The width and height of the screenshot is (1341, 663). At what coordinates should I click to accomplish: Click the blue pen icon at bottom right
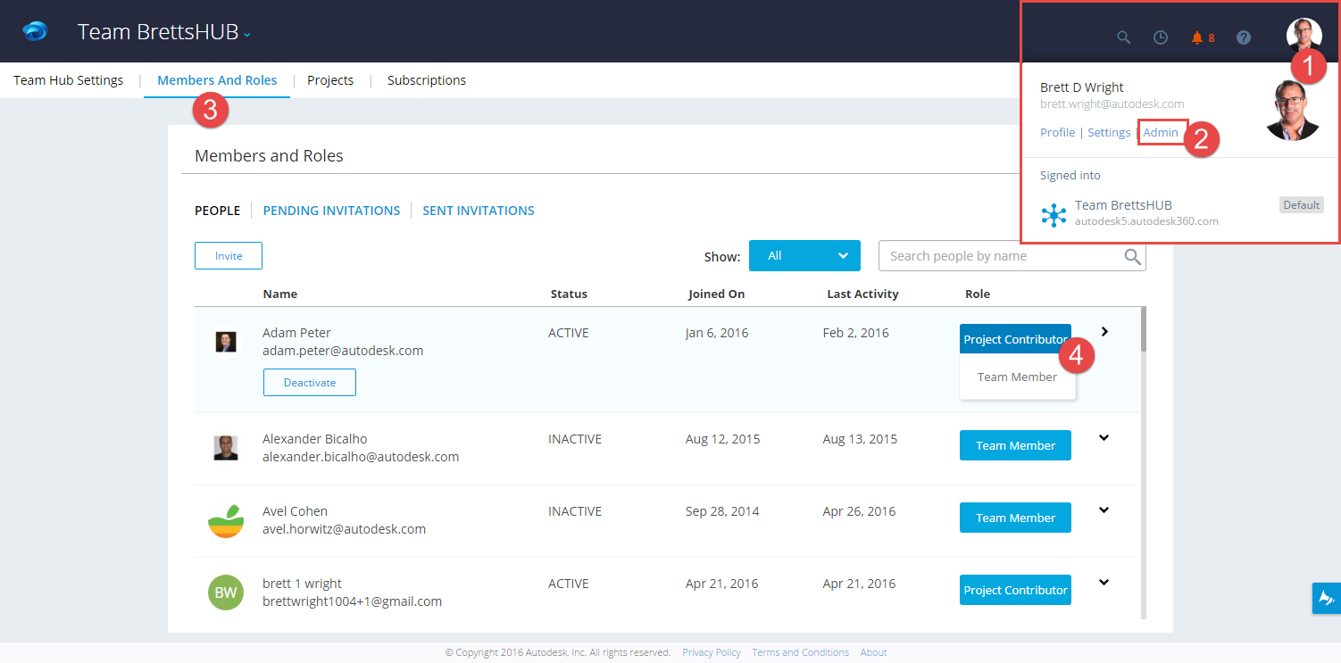tap(1326, 598)
